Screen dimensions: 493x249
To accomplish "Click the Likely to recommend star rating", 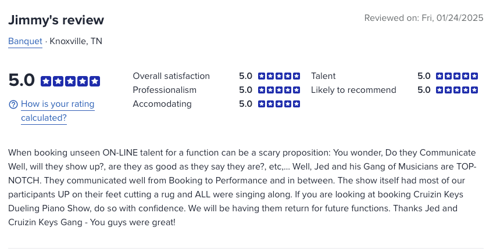I will tap(457, 90).
